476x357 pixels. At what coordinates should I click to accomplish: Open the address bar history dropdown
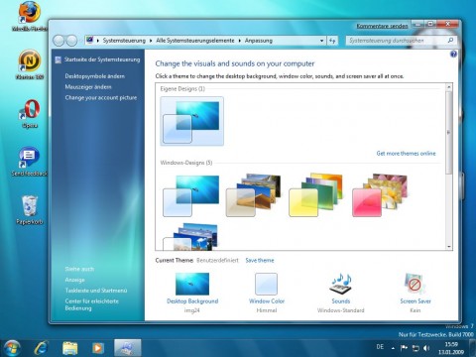click(x=321, y=41)
